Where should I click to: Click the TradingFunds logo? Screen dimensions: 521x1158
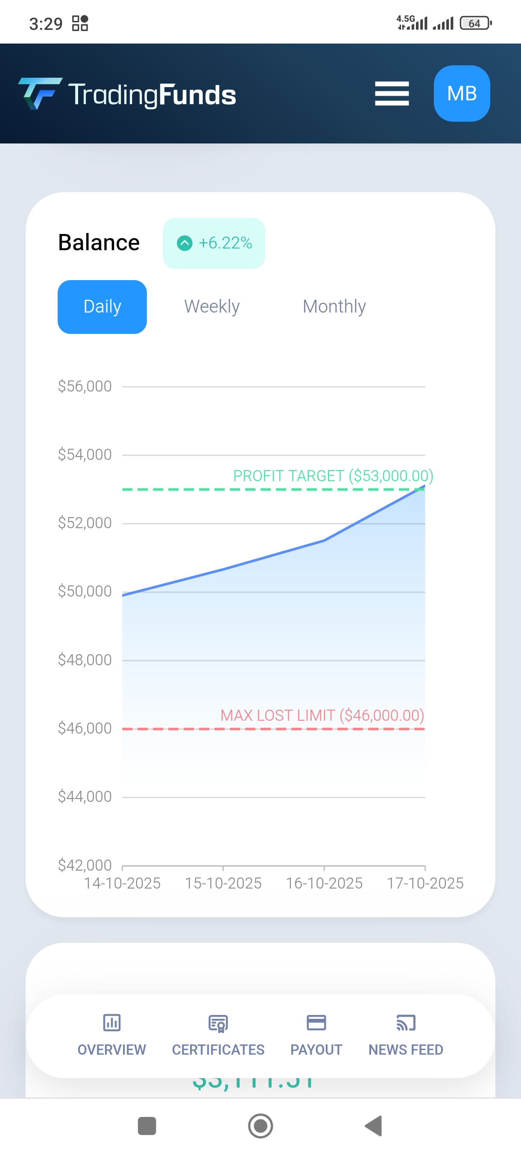click(x=127, y=94)
